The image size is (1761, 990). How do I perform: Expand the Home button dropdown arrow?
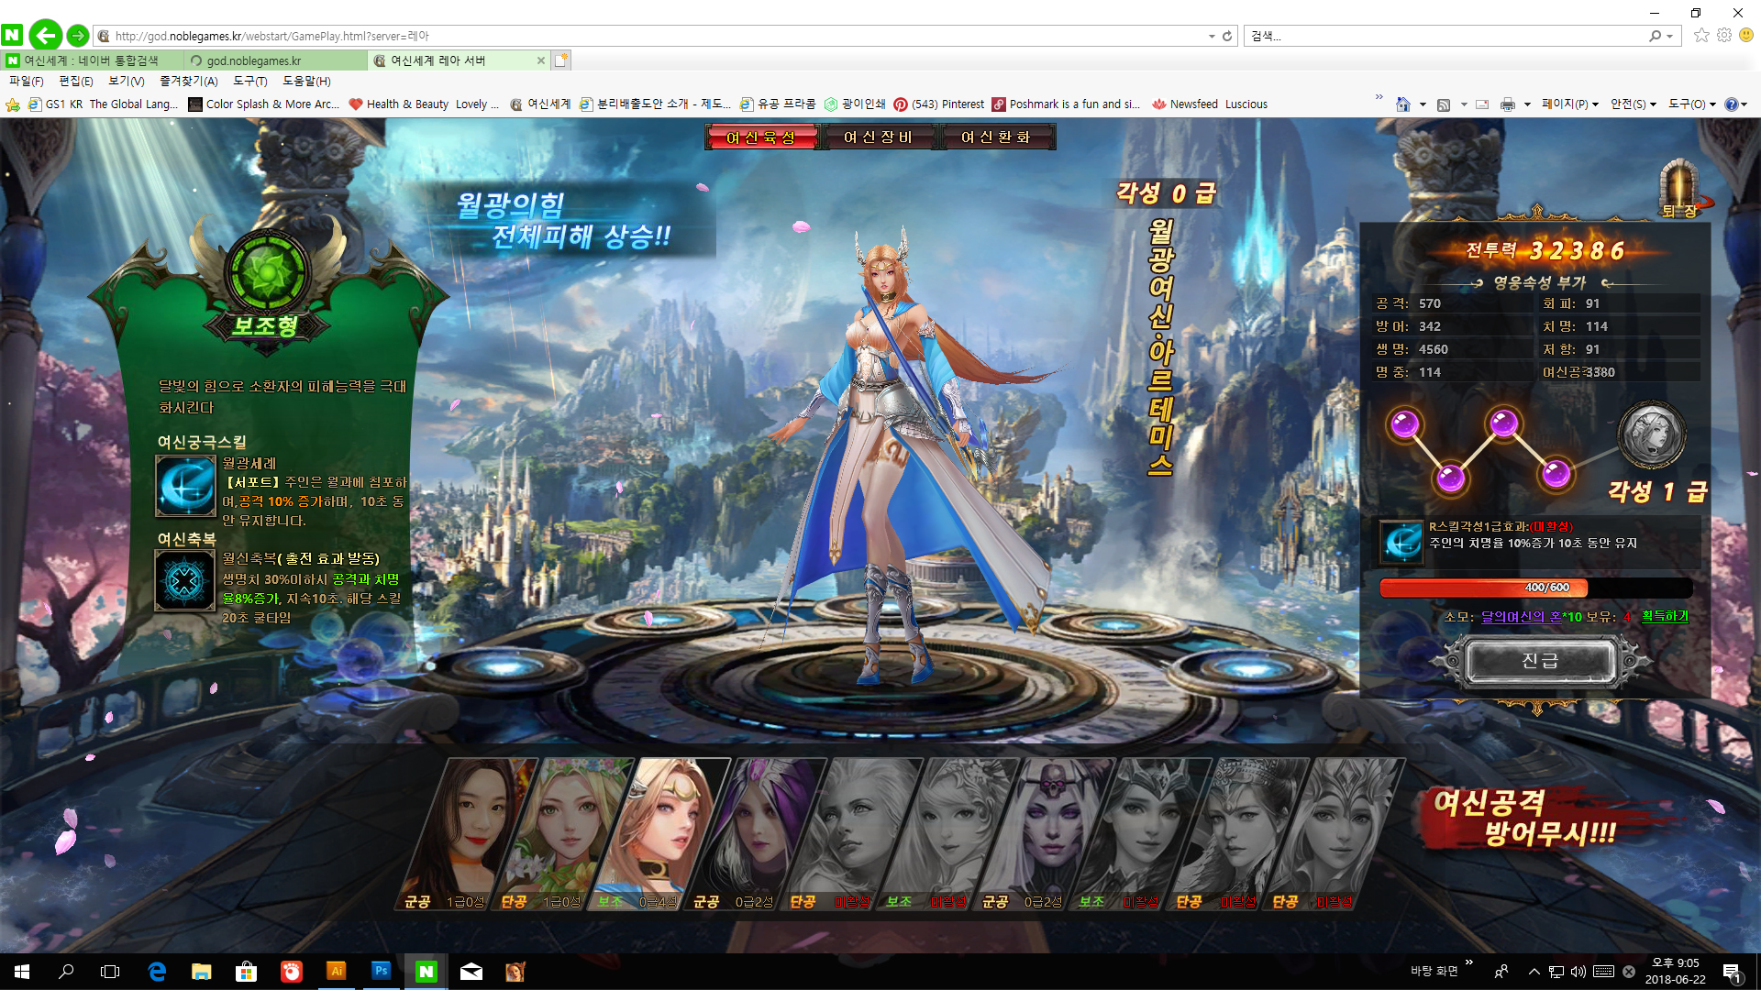tap(1423, 104)
